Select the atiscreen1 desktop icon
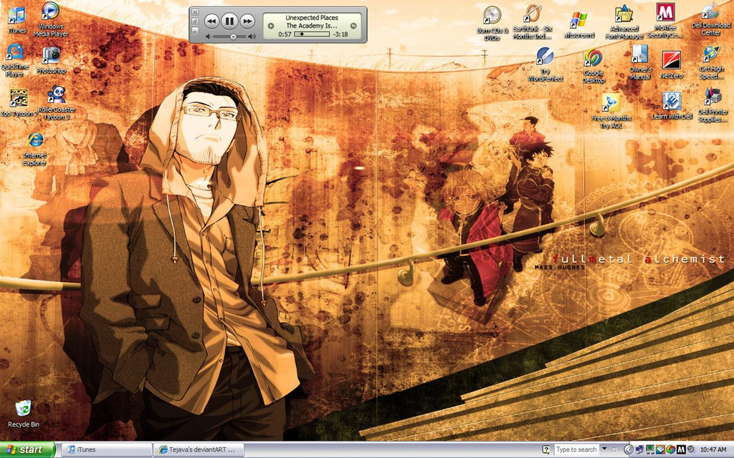This screenshot has height=458, width=734. (579, 25)
